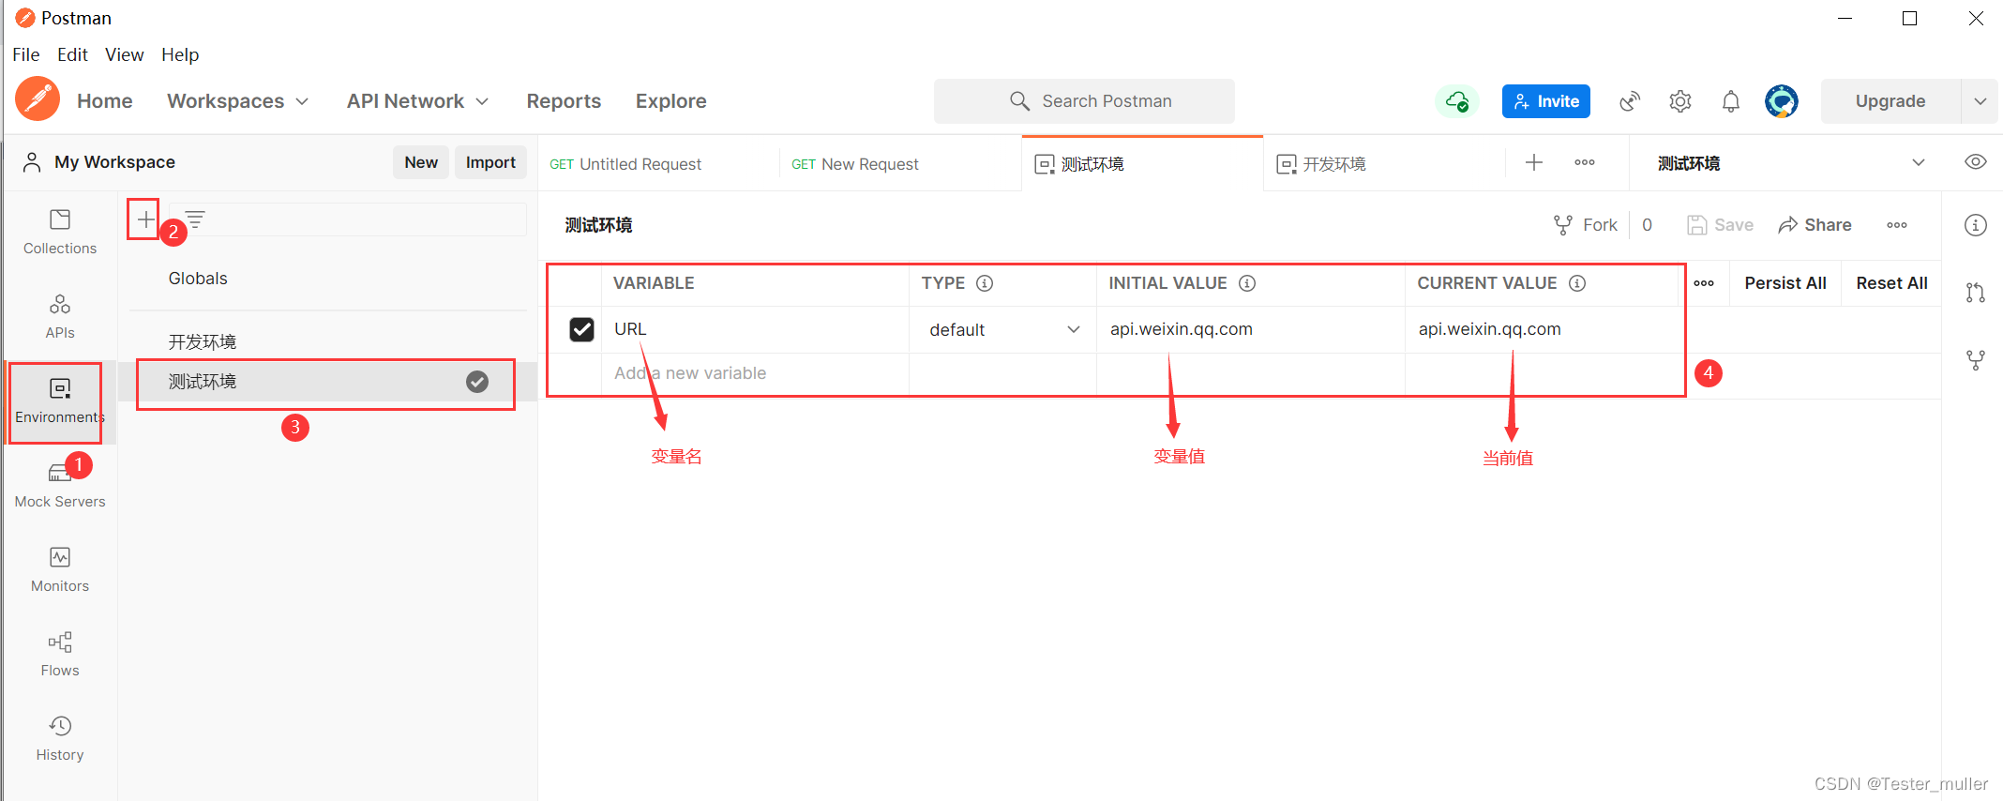
Task: Click the Save button
Action: click(x=1721, y=225)
